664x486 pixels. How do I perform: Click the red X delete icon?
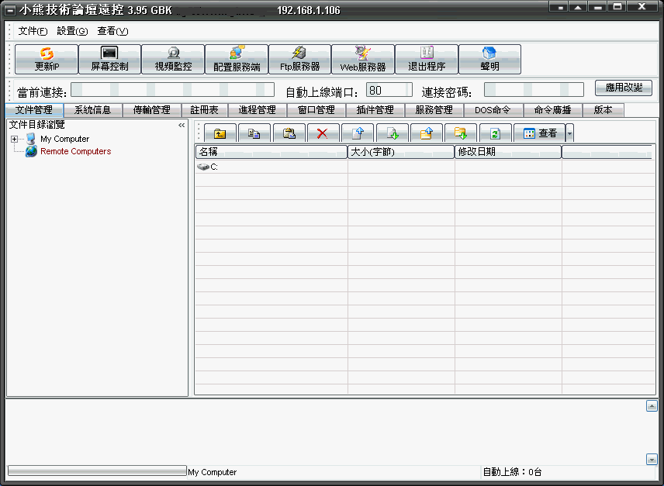coord(323,133)
